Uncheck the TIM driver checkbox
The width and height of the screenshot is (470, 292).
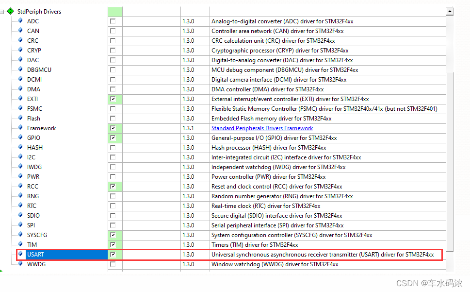point(113,244)
